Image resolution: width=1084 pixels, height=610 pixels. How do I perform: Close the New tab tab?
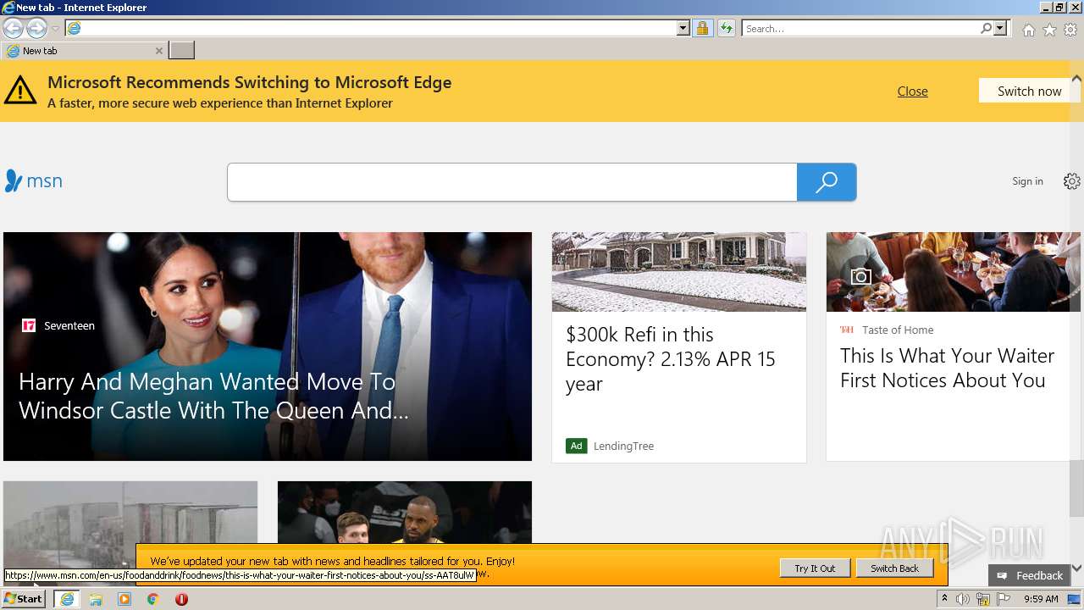tap(158, 51)
